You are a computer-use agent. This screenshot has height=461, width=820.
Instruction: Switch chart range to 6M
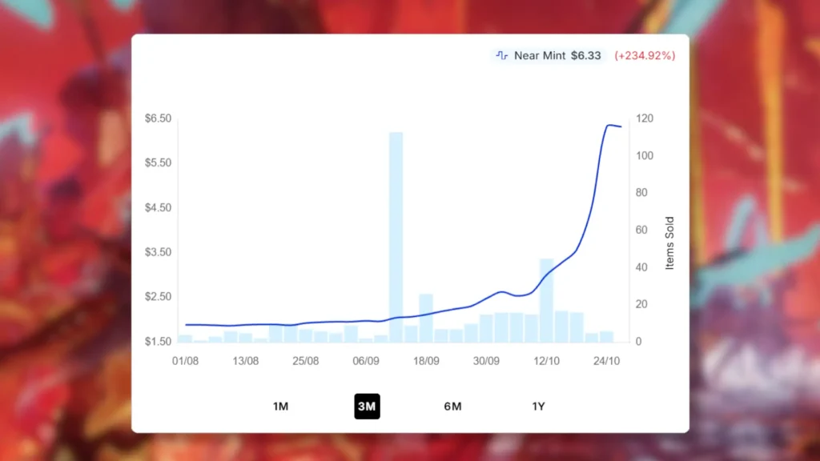coord(453,406)
